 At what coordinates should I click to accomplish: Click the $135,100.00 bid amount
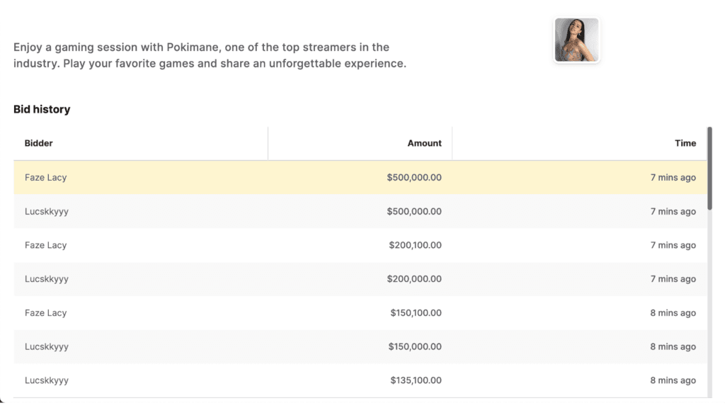[x=416, y=380]
